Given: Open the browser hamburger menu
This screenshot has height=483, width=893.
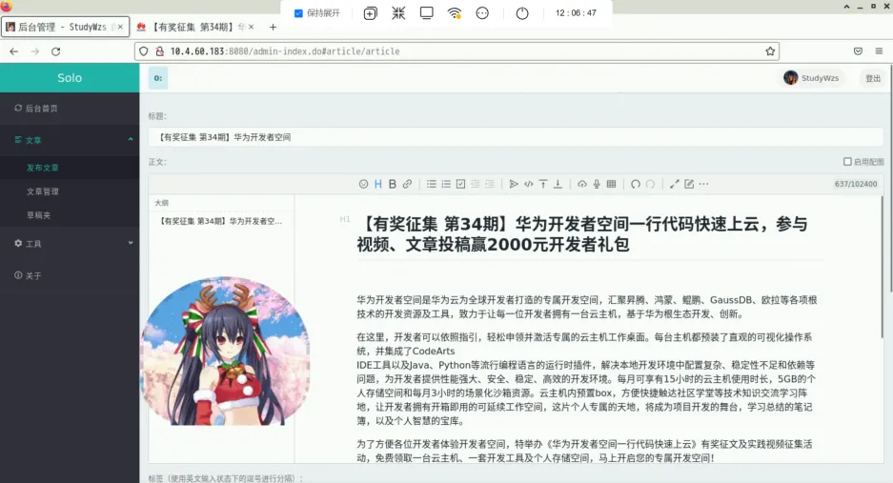Looking at the screenshot, I should [x=879, y=51].
